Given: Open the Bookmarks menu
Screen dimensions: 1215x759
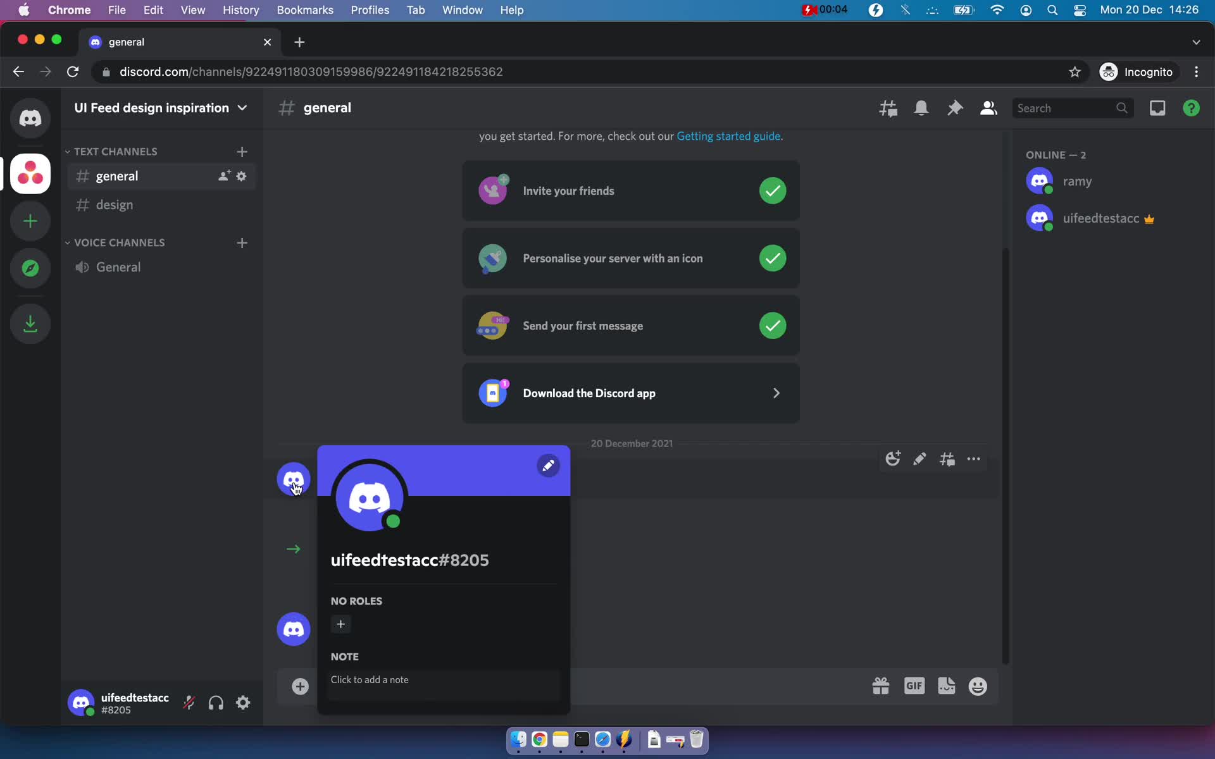Looking at the screenshot, I should (305, 10).
